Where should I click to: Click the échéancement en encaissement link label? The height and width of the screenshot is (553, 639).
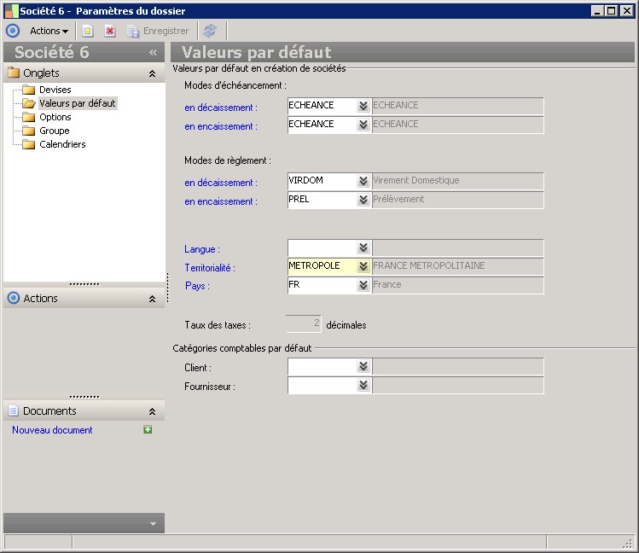click(x=221, y=126)
